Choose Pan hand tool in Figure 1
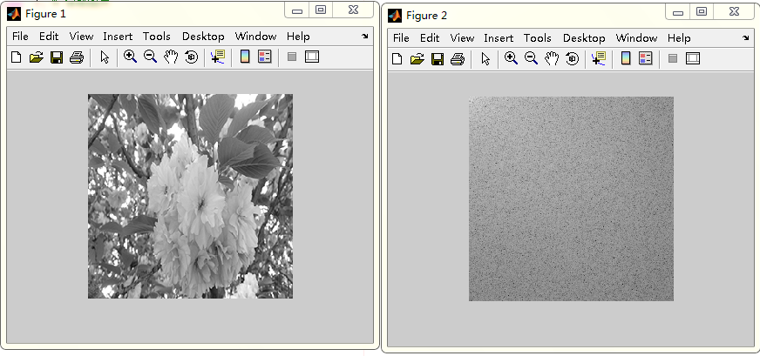760x356 pixels. (x=171, y=57)
